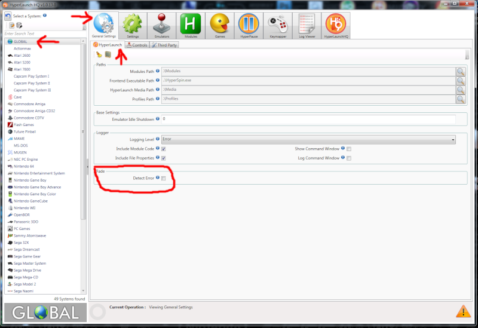Select Atari 2600 in the systems list
Screen dimensions: 478x328
[x=42, y=56]
